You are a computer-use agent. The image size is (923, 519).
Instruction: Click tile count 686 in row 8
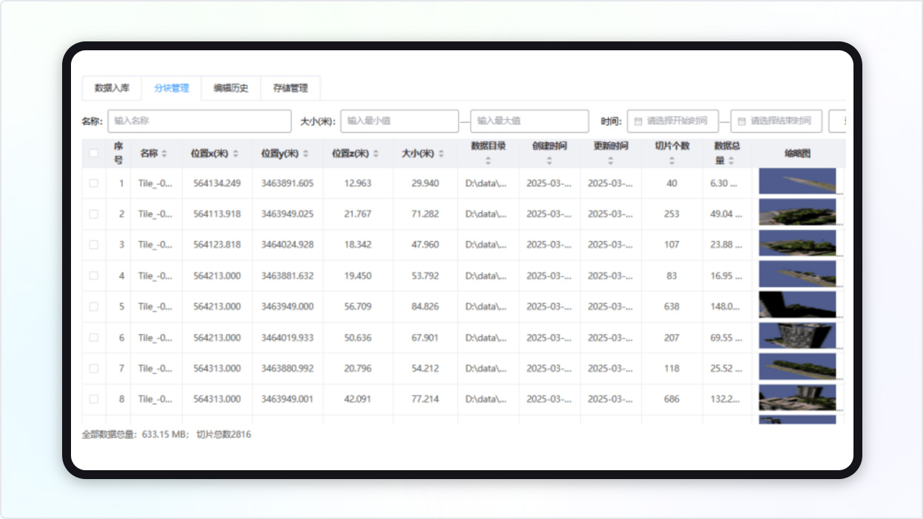pyautogui.click(x=672, y=399)
